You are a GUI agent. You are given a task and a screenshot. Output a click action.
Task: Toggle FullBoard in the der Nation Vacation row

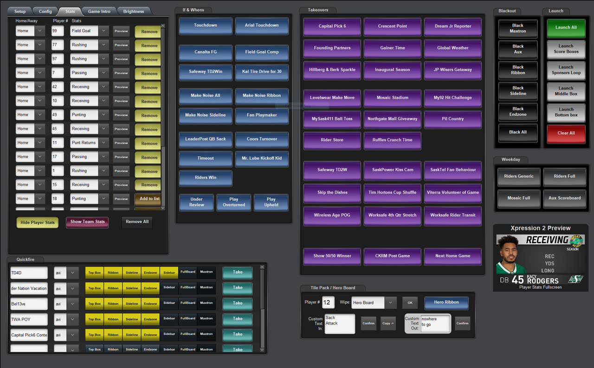(x=188, y=288)
